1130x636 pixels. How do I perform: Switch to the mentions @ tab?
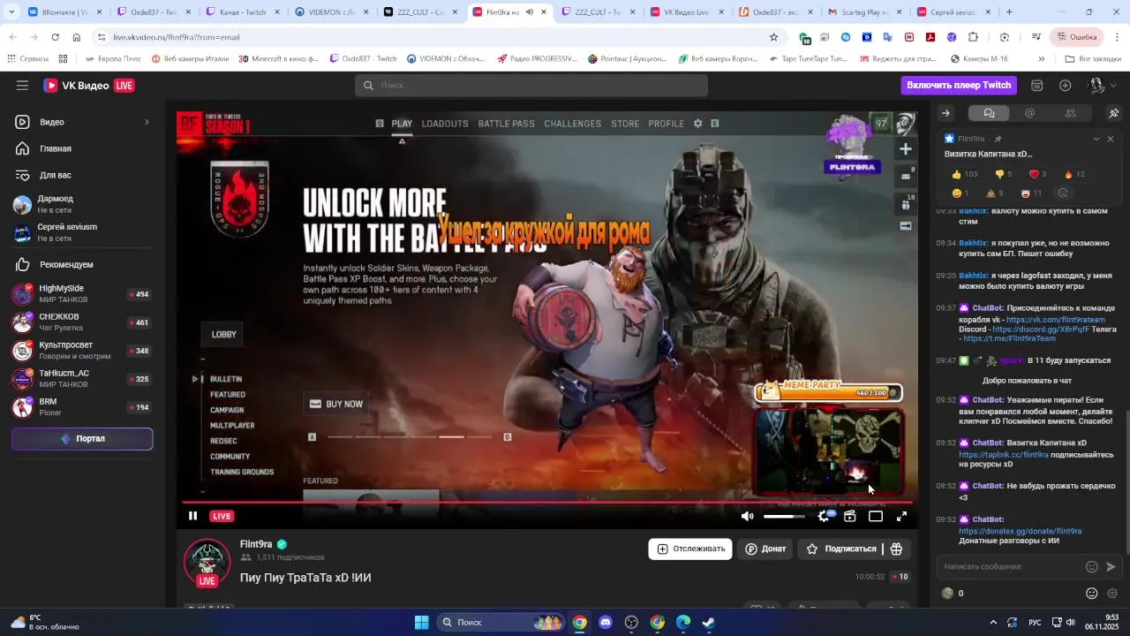click(x=1029, y=113)
